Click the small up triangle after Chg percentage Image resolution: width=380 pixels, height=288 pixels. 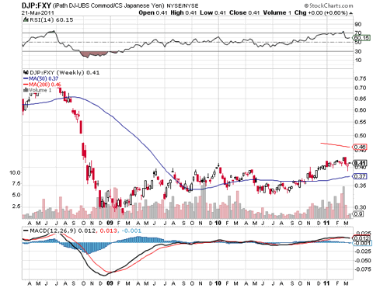point(350,13)
